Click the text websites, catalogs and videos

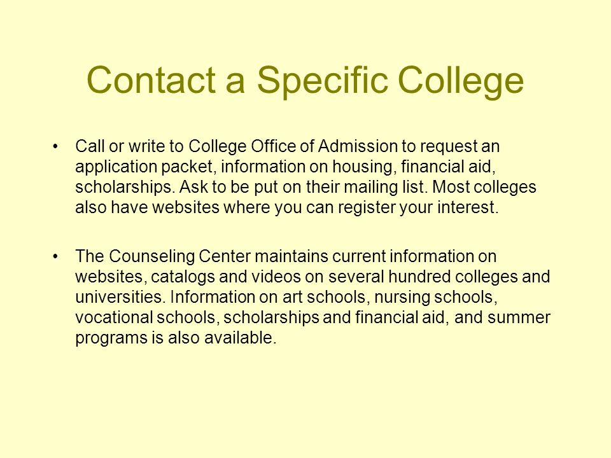188,277
